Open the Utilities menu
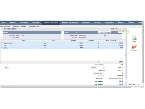Viewport: 145px width, 109px height. click(131, 22)
